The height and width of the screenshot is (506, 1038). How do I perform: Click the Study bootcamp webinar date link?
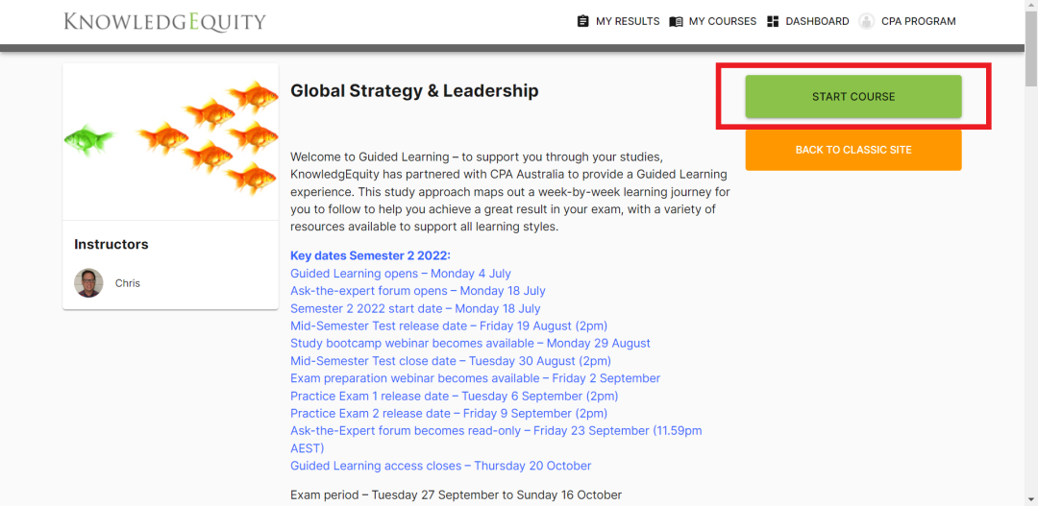pos(470,343)
